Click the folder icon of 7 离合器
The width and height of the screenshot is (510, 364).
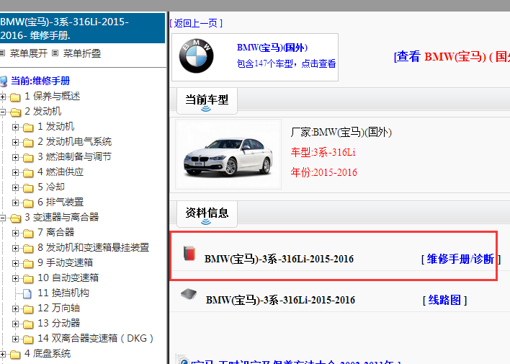coord(28,234)
